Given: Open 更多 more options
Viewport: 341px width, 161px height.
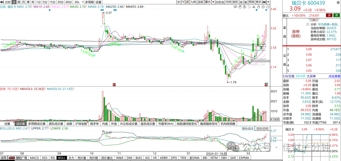Looking at the screenshot, I should [x=259, y=2].
